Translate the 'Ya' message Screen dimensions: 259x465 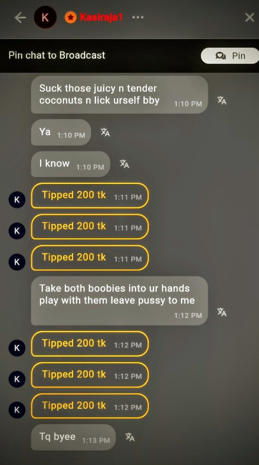[105, 132]
